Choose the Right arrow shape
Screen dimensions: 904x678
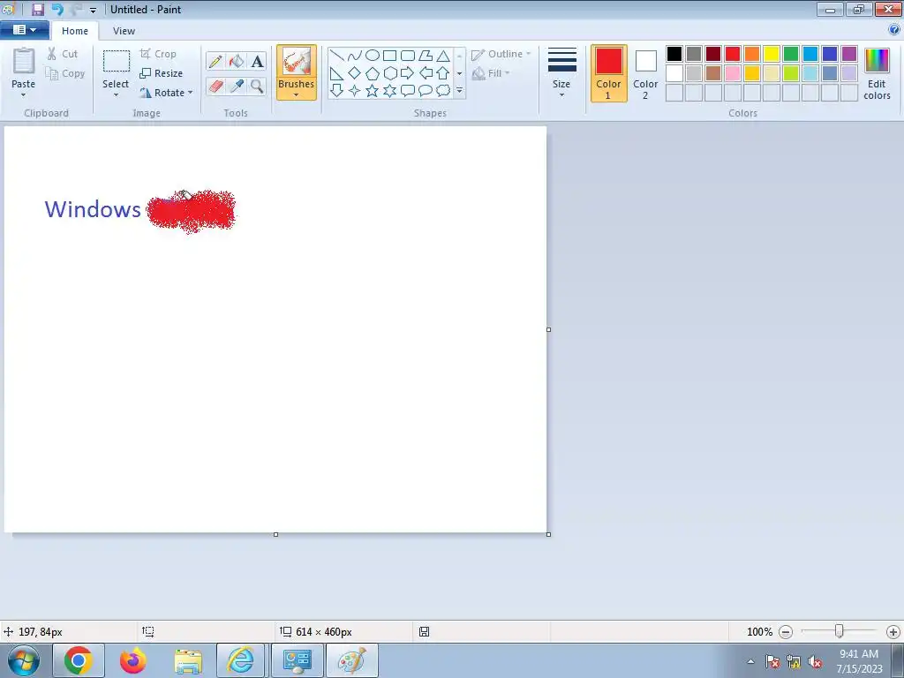click(x=408, y=73)
